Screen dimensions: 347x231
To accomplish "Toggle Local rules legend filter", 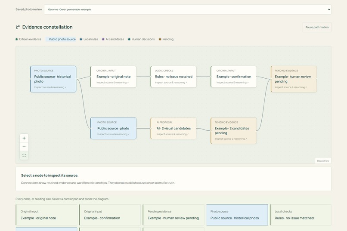I will [89, 39].
